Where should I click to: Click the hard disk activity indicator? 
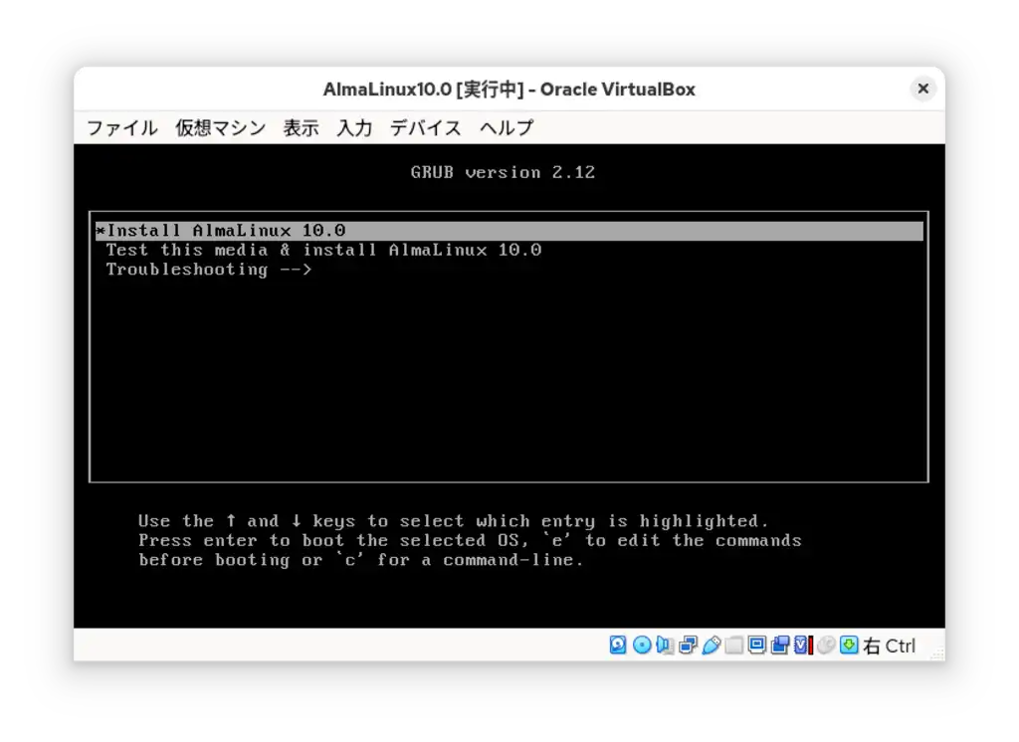[x=617, y=645]
